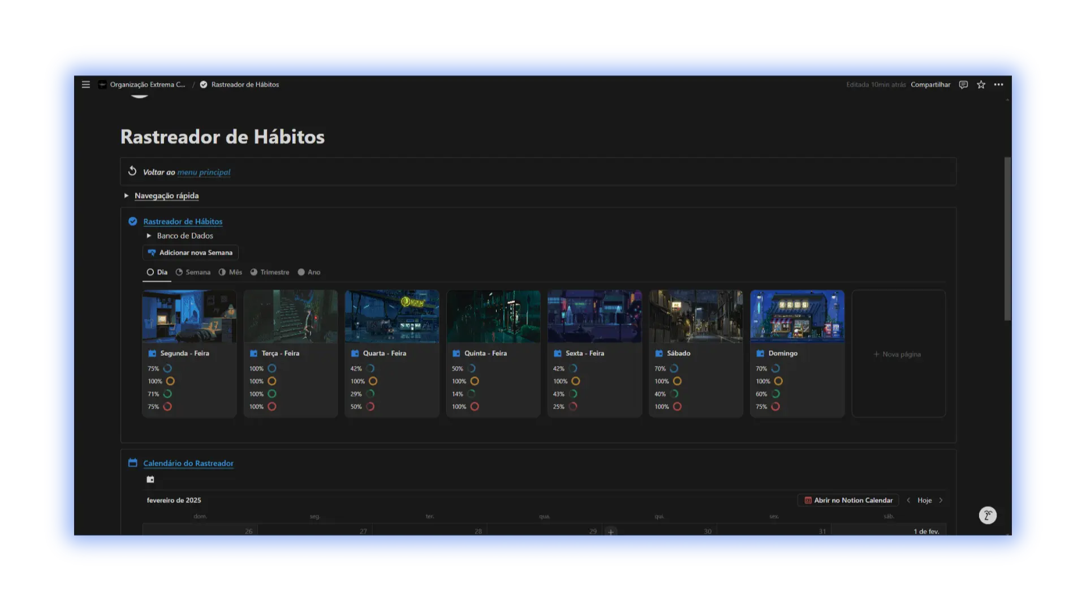Click the Notion AI assistant floating button
The height and width of the screenshot is (611, 1086).
coord(988,515)
